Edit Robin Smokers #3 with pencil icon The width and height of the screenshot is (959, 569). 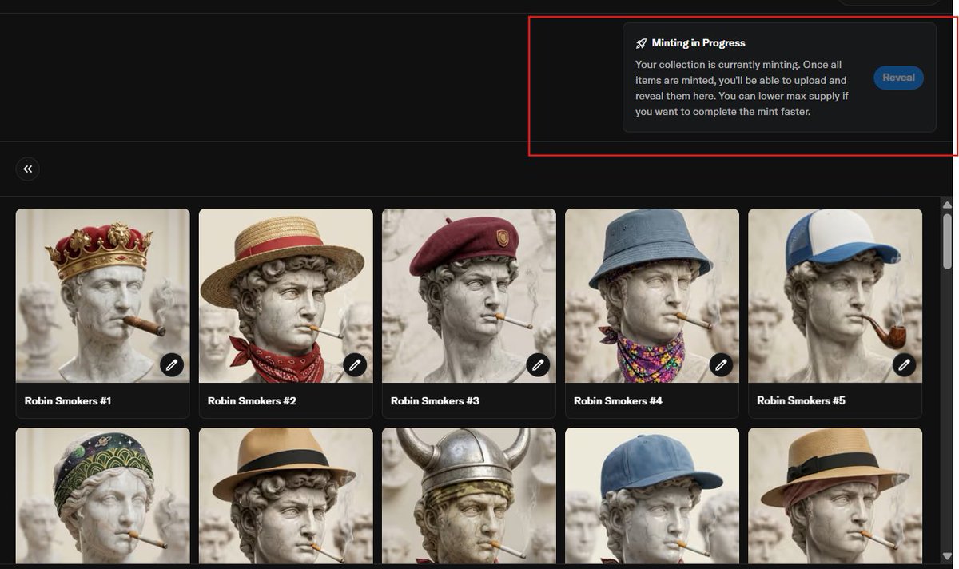pos(538,365)
